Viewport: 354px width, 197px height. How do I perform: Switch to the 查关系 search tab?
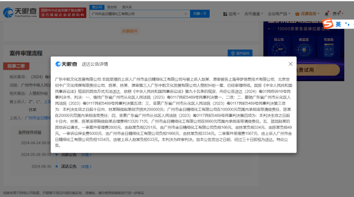click(127, 7)
